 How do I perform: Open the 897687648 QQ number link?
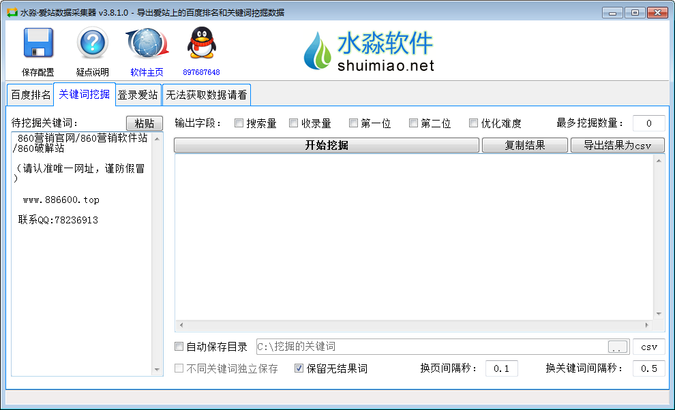(201, 72)
